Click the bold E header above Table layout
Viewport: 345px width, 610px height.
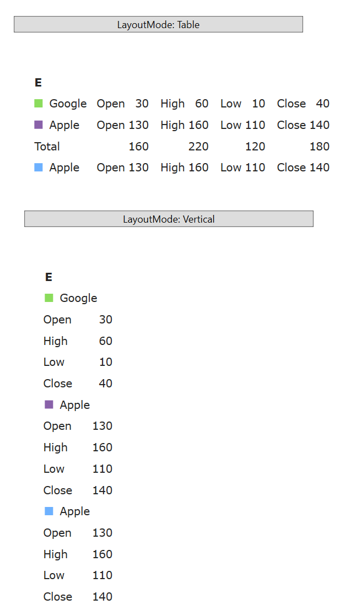coord(37,82)
